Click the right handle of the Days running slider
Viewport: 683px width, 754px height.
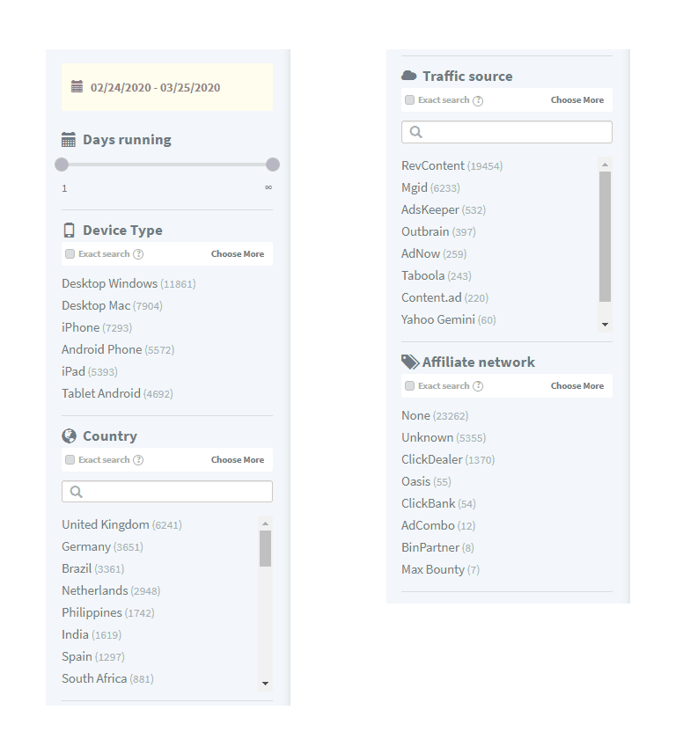coord(273,165)
